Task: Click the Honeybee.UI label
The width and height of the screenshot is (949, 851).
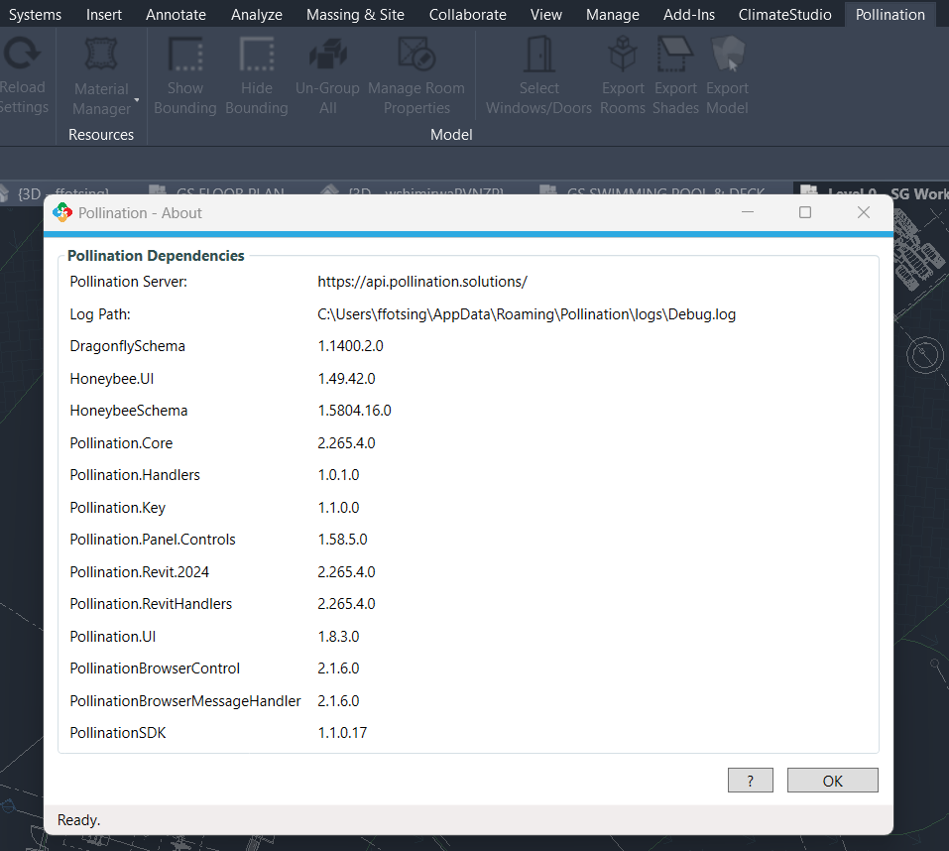Action: [x=112, y=378]
